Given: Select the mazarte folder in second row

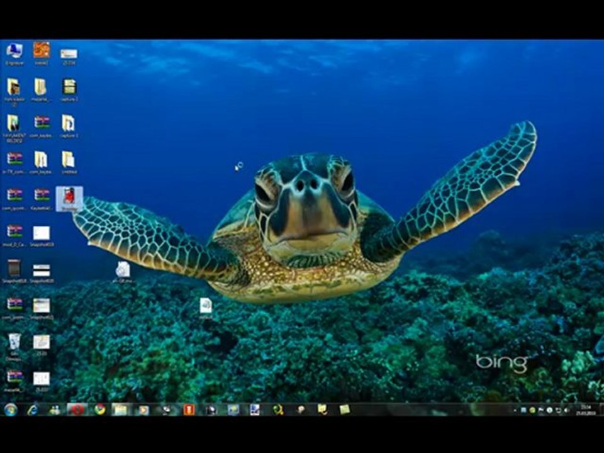Looking at the screenshot, I should [42, 90].
